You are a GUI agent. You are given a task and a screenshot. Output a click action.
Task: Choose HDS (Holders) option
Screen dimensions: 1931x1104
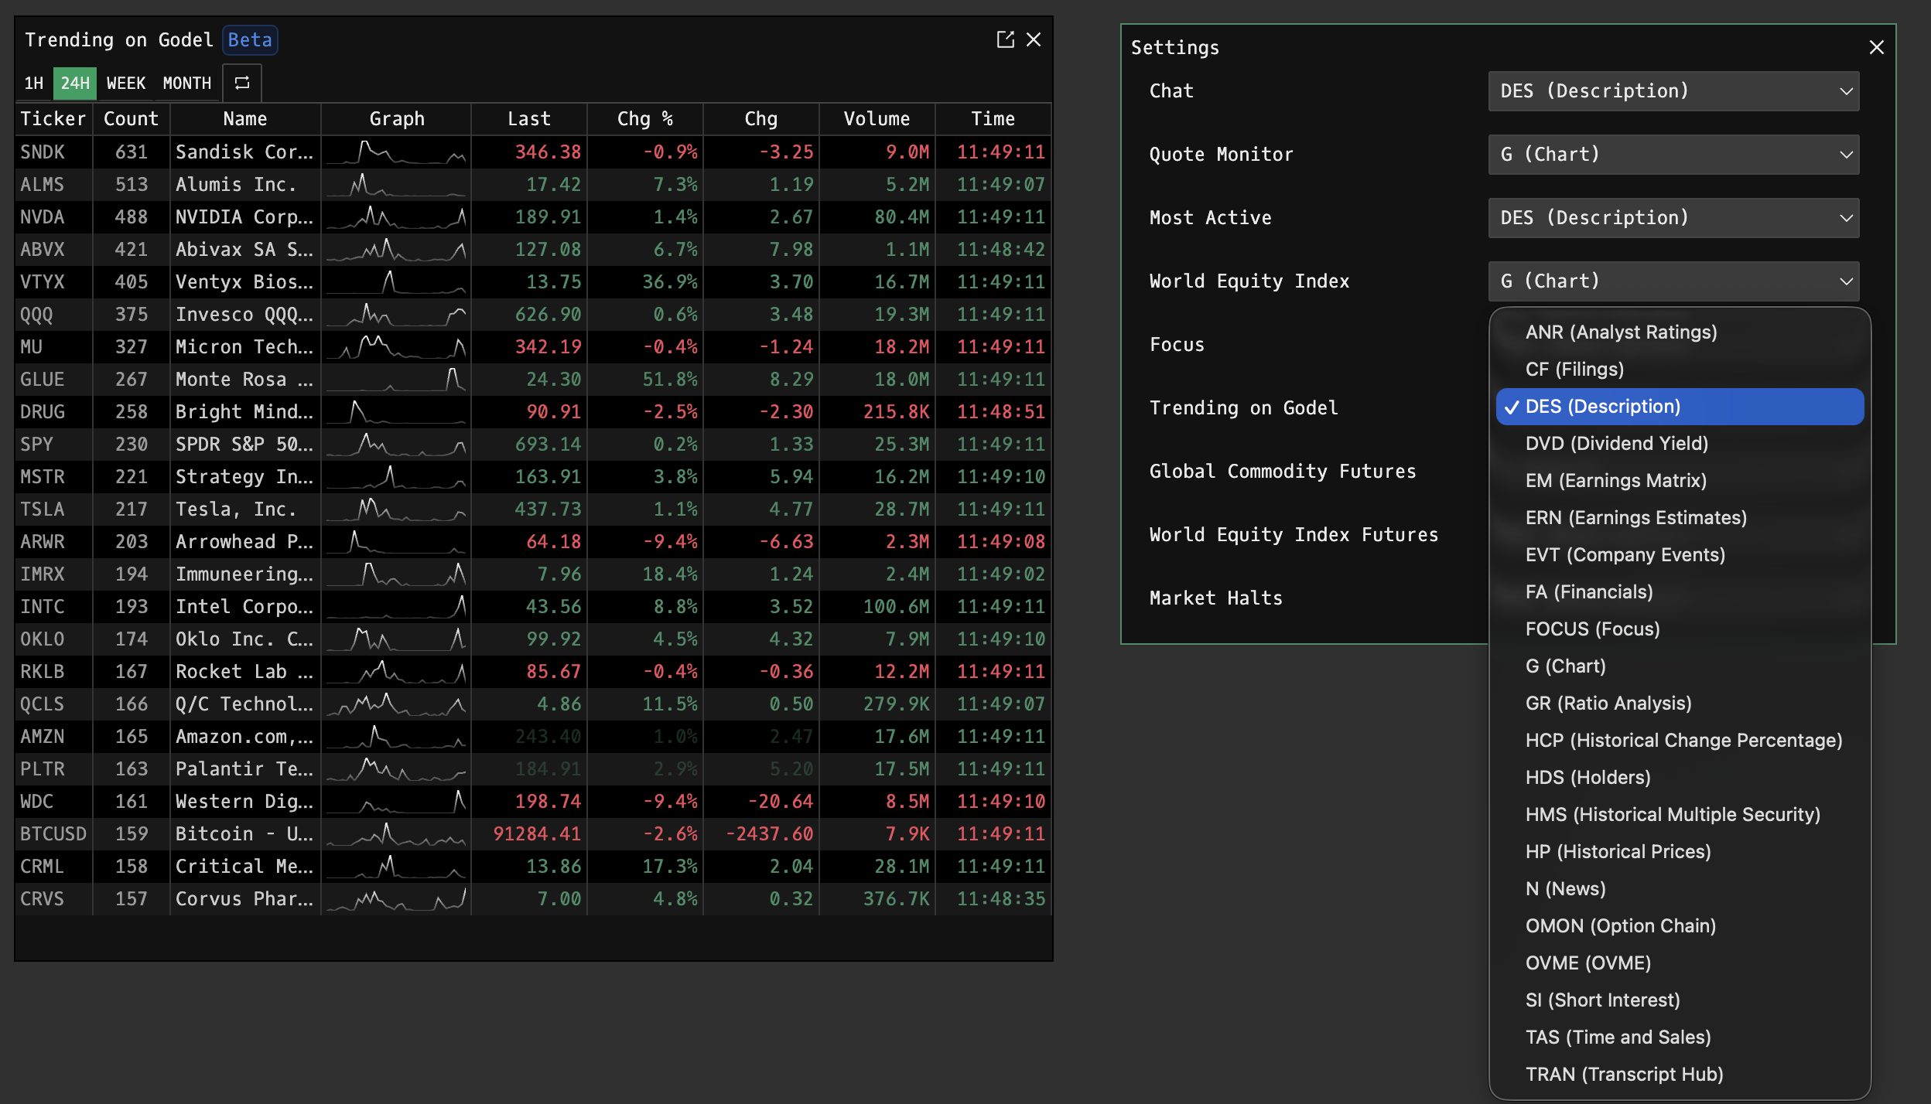1680,778
